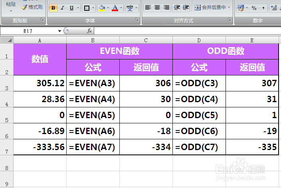The image size is (281, 188).
Task: Select cell showing 306
Action: 146,83
